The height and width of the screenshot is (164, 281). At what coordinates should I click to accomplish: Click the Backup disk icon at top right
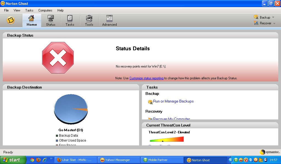(x=256, y=17)
